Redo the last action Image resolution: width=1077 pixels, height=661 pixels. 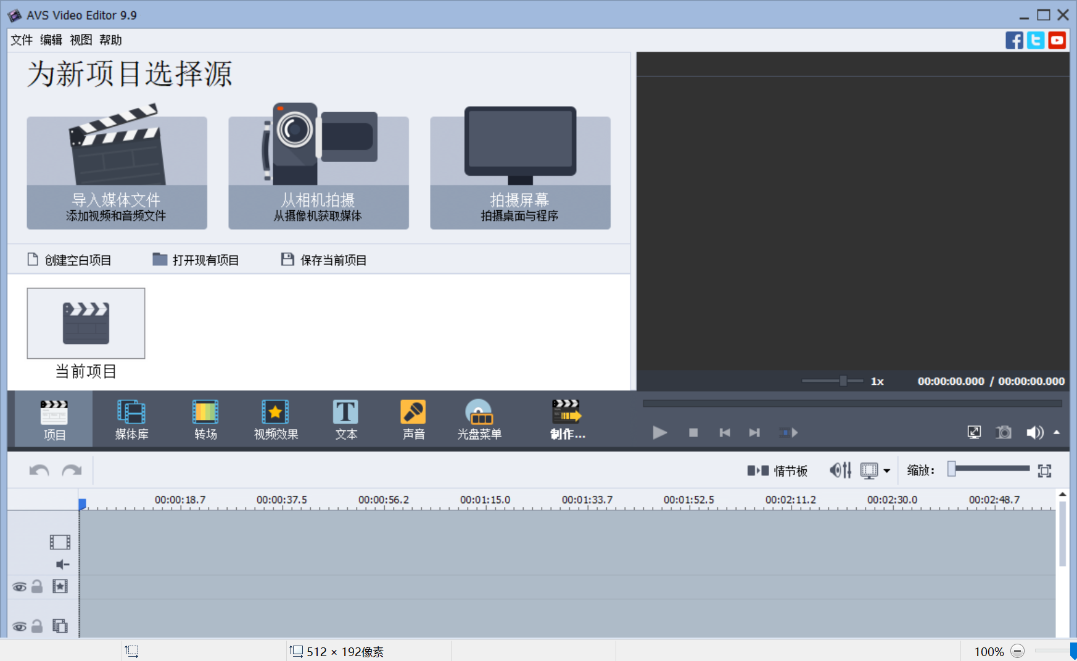(72, 471)
